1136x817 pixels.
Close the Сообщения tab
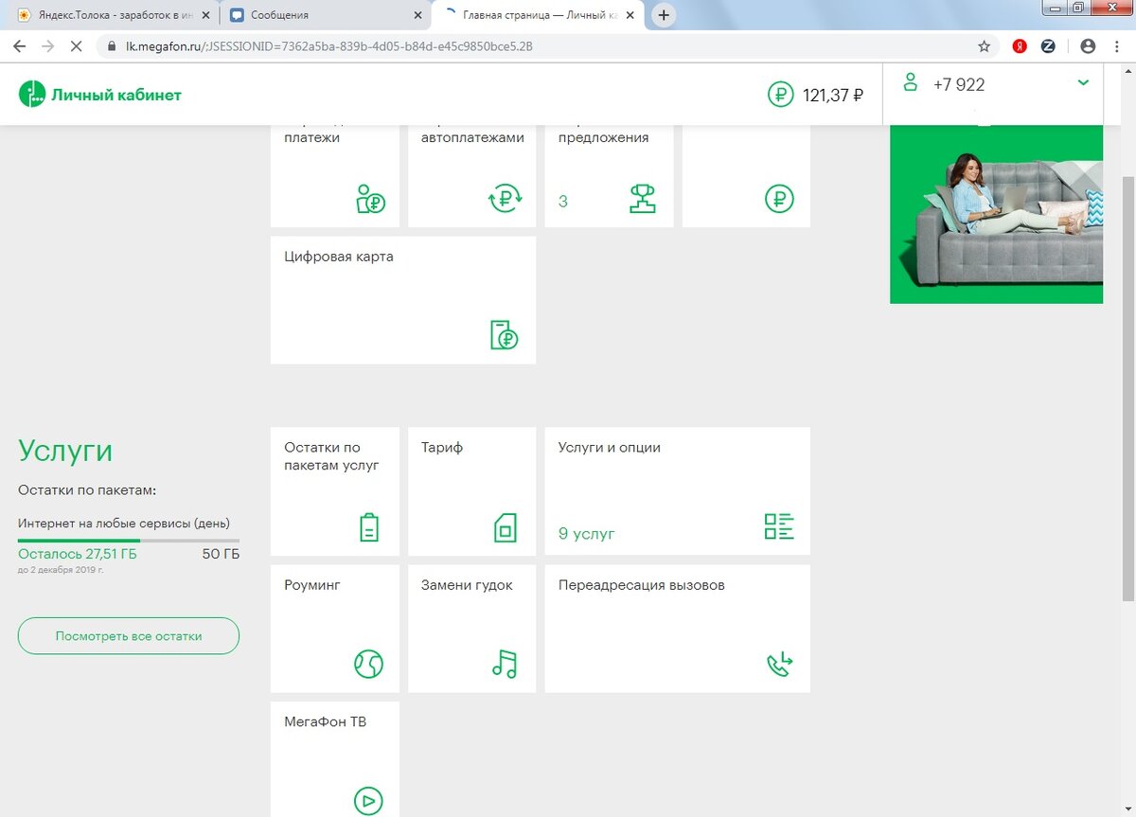click(x=418, y=15)
